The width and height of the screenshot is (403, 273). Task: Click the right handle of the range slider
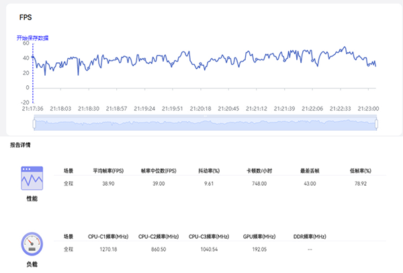[x=377, y=123]
